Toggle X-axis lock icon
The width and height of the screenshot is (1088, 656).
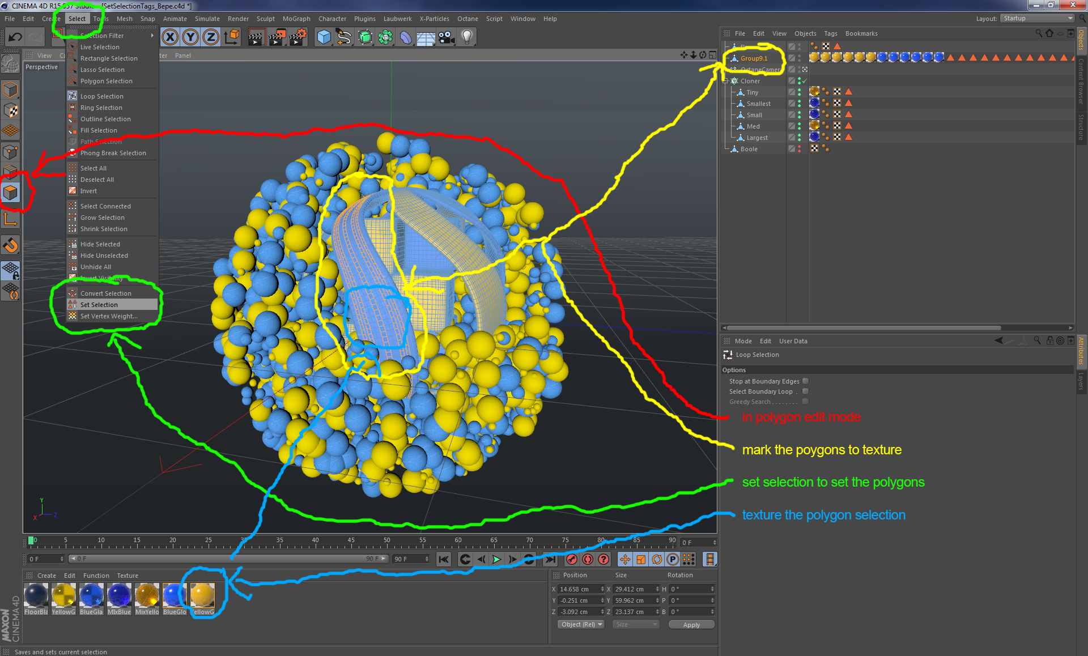(x=170, y=37)
